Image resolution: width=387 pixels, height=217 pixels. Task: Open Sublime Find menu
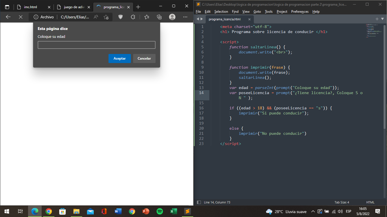[x=235, y=12]
